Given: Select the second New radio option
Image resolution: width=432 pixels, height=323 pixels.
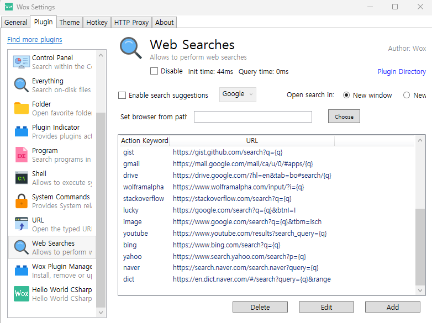Looking at the screenshot, I should point(407,96).
